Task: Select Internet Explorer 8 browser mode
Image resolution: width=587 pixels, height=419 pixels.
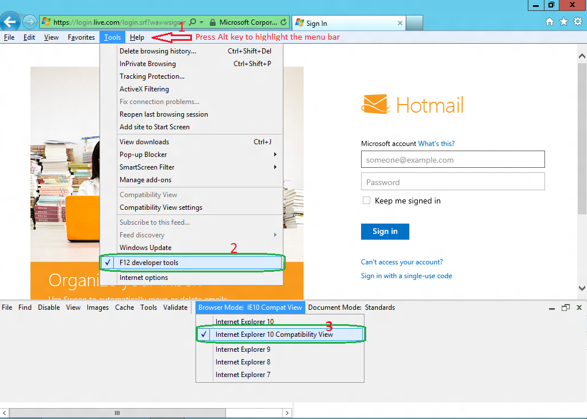Action: (x=280, y=362)
